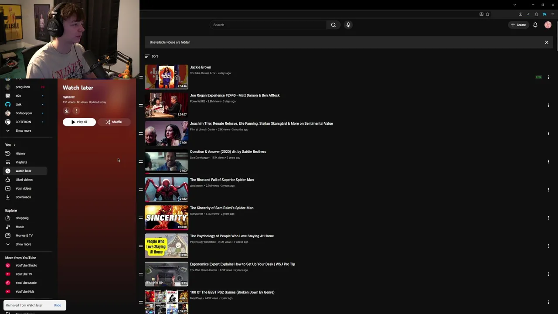The width and height of the screenshot is (558, 314).
Task: Grab reorder handle of Ergonomics Expert row
Action: pos(141,274)
